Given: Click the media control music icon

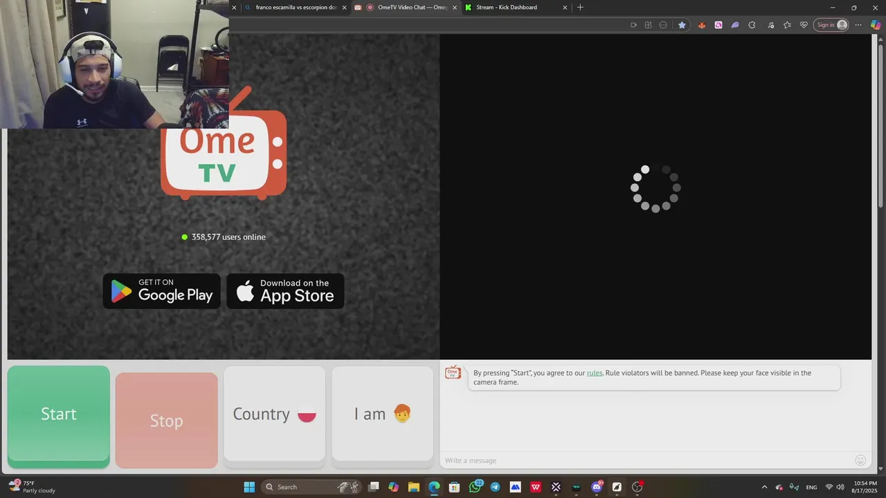Looking at the screenshot, I should [770, 25].
